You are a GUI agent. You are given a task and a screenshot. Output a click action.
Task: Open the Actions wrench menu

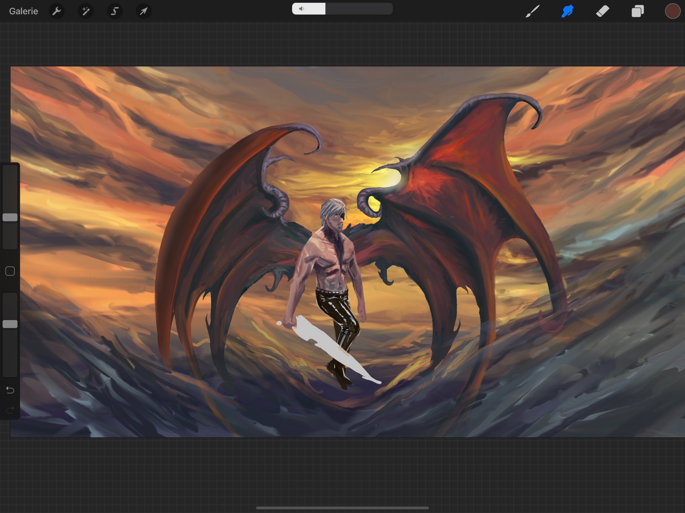tap(57, 11)
